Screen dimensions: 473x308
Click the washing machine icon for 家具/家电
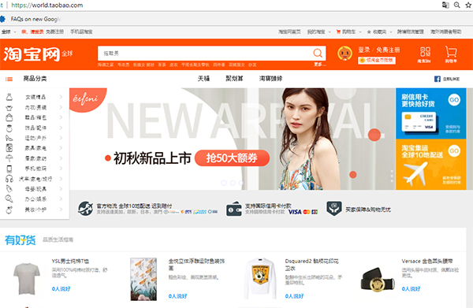[9, 148]
